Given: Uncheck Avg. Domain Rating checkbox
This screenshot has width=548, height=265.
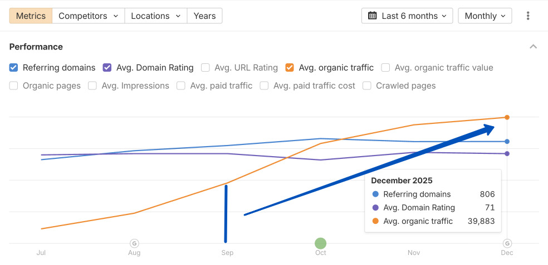Looking at the screenshot, I should point(107,68).
